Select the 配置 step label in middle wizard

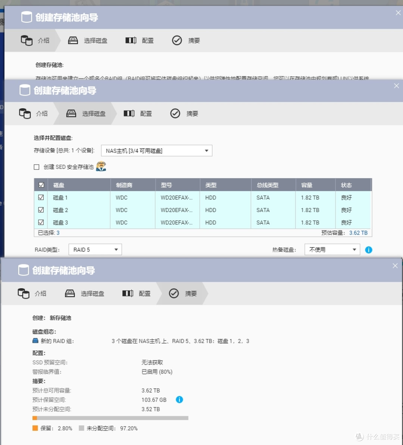click(146, 113)
